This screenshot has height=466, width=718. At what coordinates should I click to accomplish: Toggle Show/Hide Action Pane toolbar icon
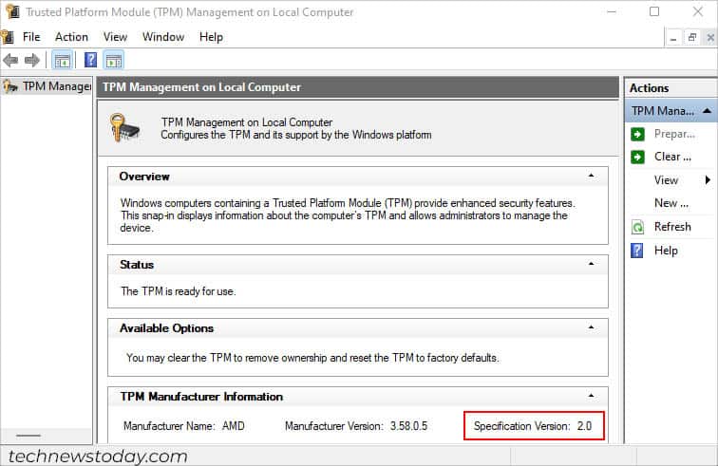[x=114, y=60]
